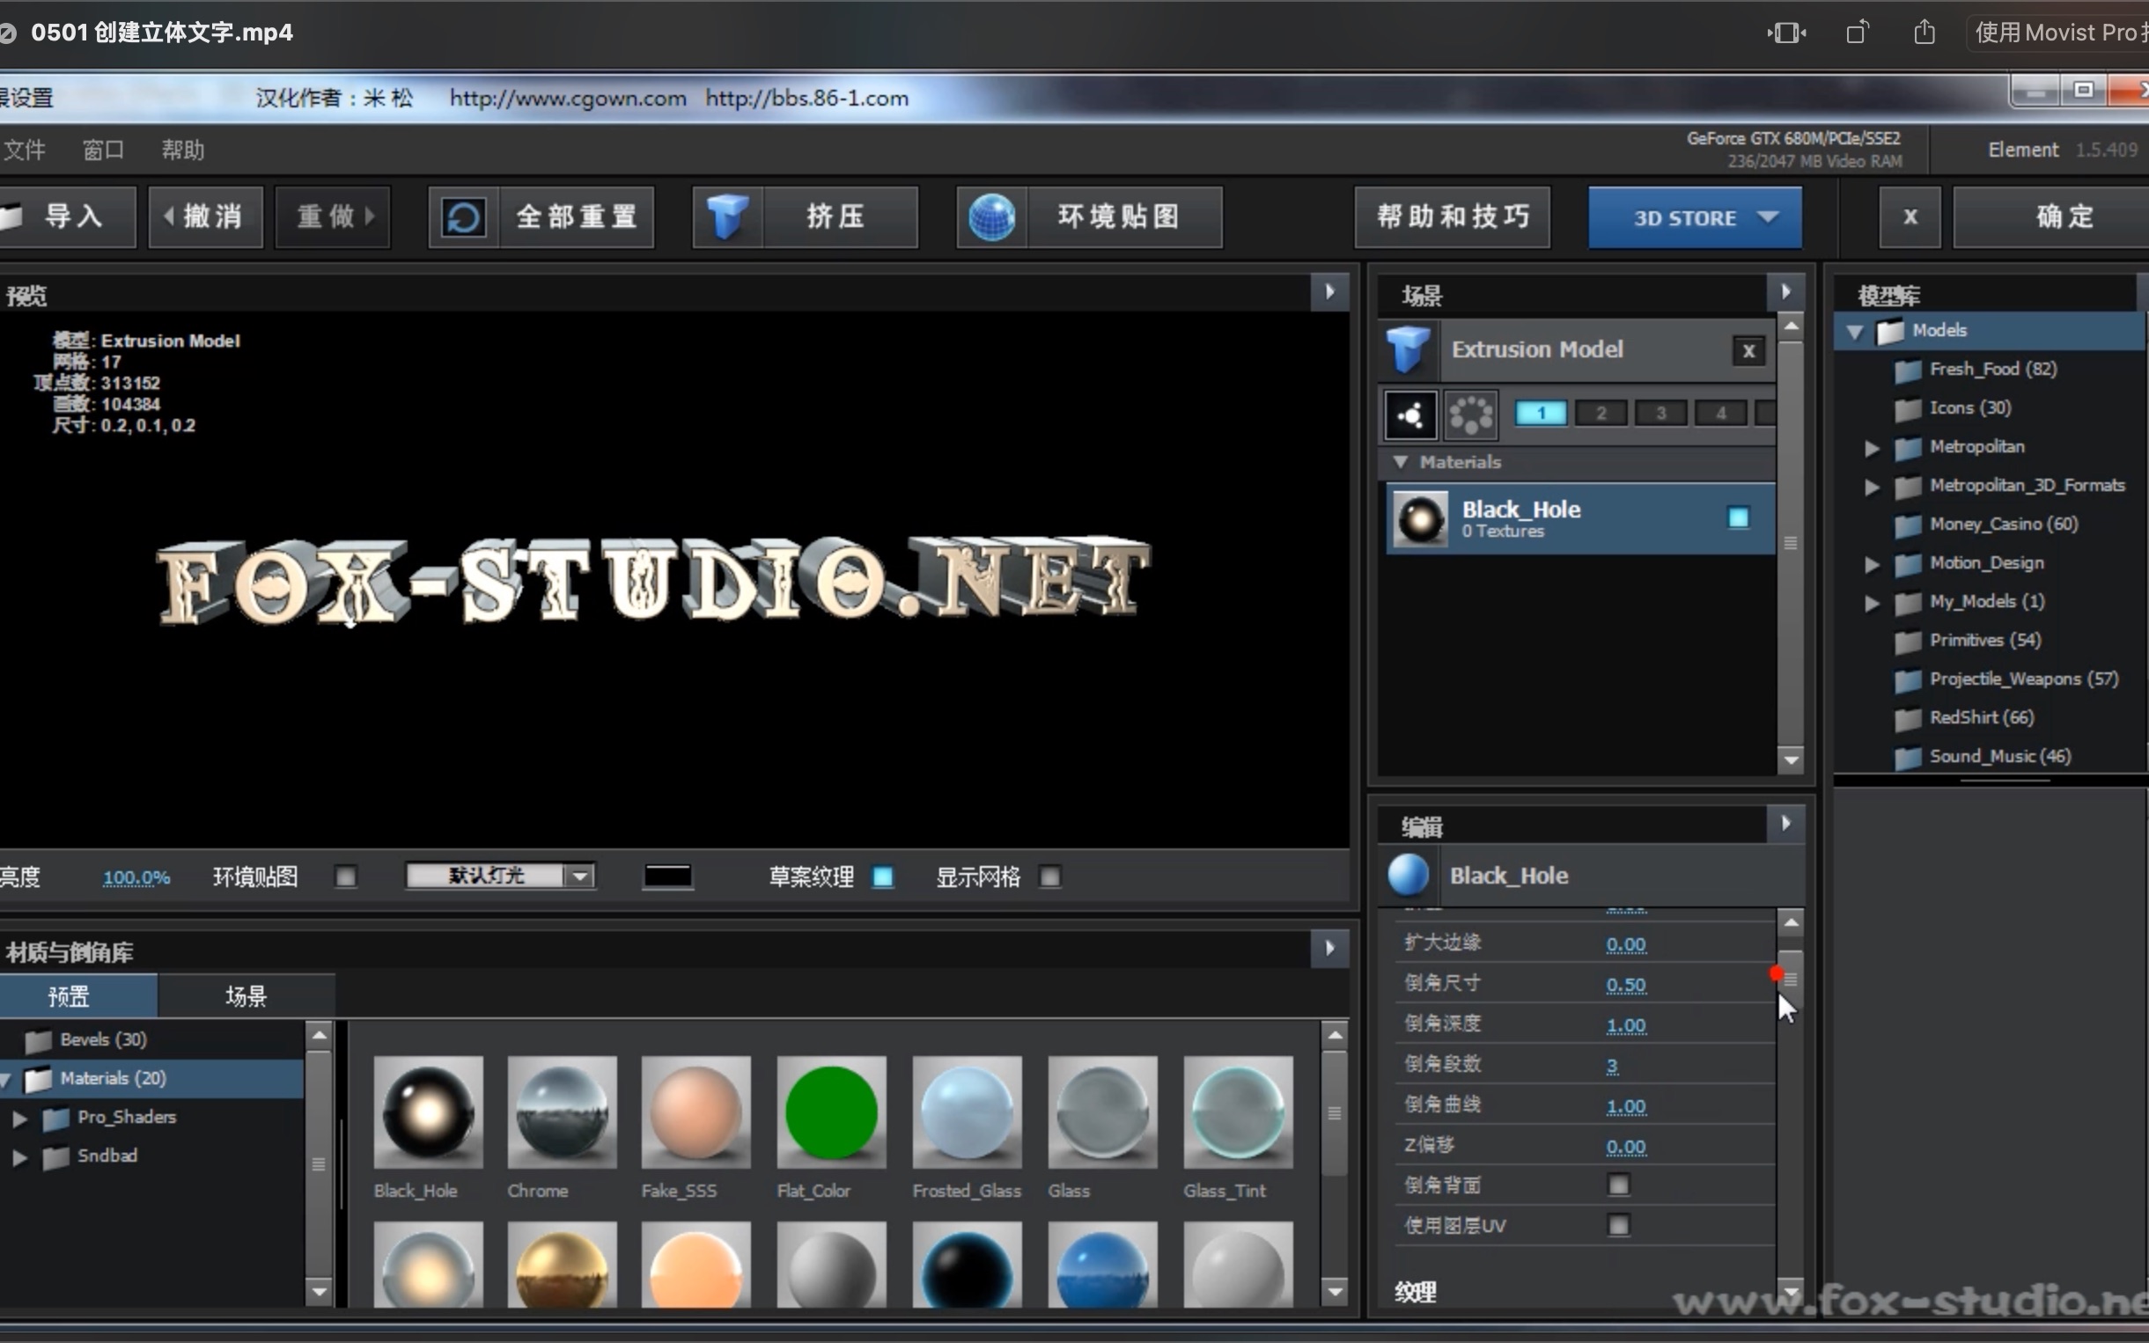Click the Black_Hole sphere icon in edit panel
Viewport: 2149px width, 1343px height.
(x=1408, y=875)
